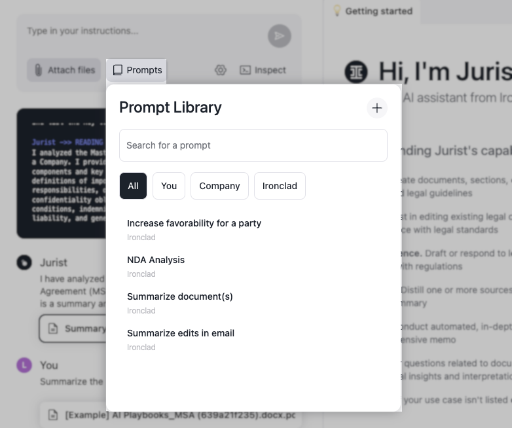
Task: Choose the Increase favorability for a party prompt
Action: click(253, 230)
